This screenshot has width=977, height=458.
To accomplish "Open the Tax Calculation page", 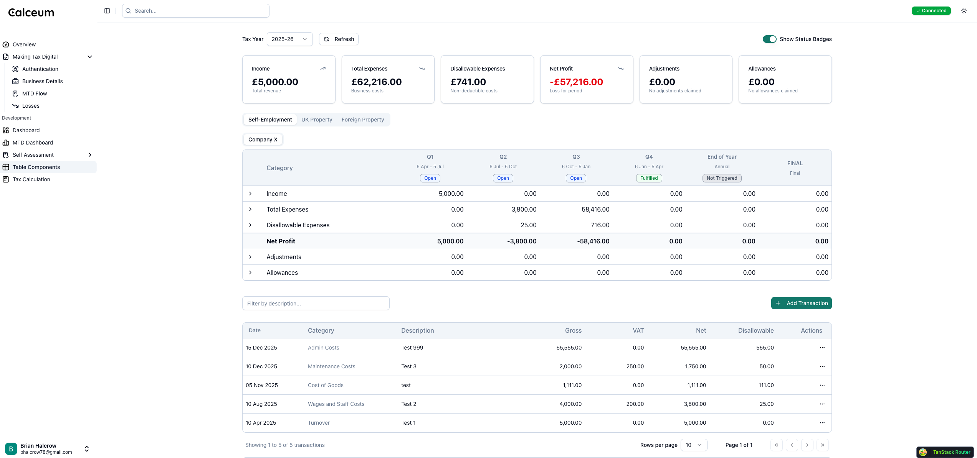I will (x=31, y=179).
